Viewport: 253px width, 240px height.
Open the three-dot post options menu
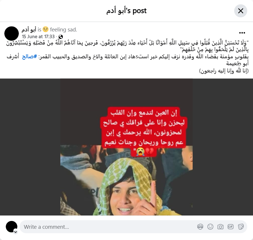[242, 33]
